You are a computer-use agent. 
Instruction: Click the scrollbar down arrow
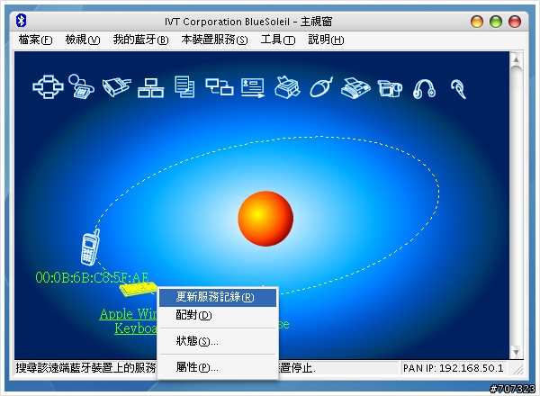pyautogui.click(x=517, y=352)
